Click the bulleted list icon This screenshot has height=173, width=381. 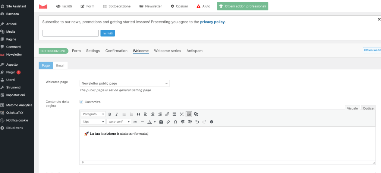pyautogui.click(x=124, y=114)
